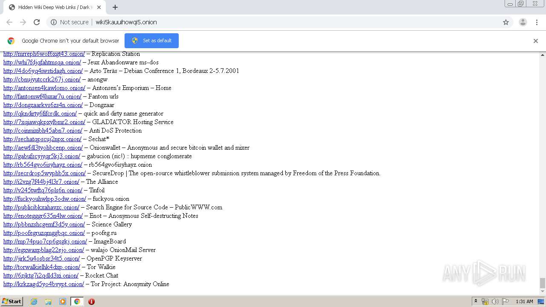Open the coinmixibh45abn7 Anti DoS link

[43, 130]
